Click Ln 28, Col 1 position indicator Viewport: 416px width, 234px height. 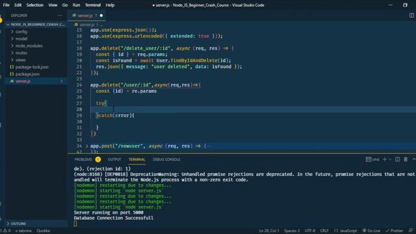point(269,231)
